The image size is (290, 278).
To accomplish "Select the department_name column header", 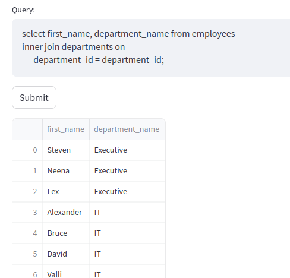I will pyautogui.click(x=127, y=129).
